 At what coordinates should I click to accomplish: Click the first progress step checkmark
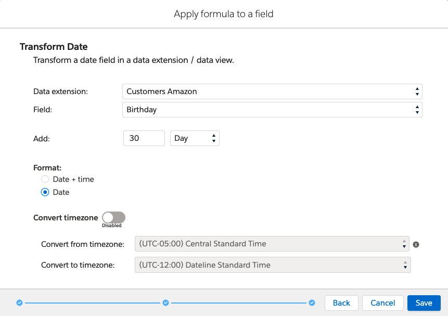(19, 302)
